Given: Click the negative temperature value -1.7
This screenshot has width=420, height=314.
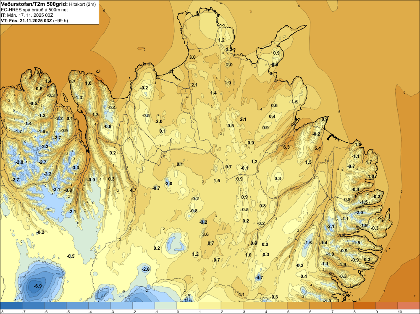Looking at the screenshot, I should coord(18,131).
